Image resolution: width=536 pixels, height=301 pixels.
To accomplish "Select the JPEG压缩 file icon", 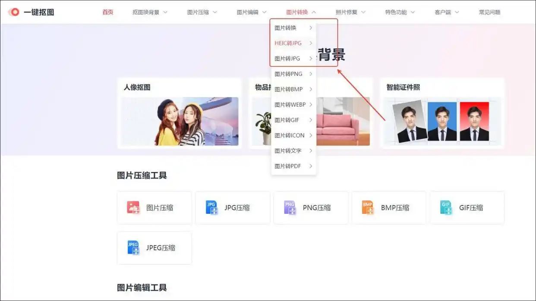I will coord(133,248).
